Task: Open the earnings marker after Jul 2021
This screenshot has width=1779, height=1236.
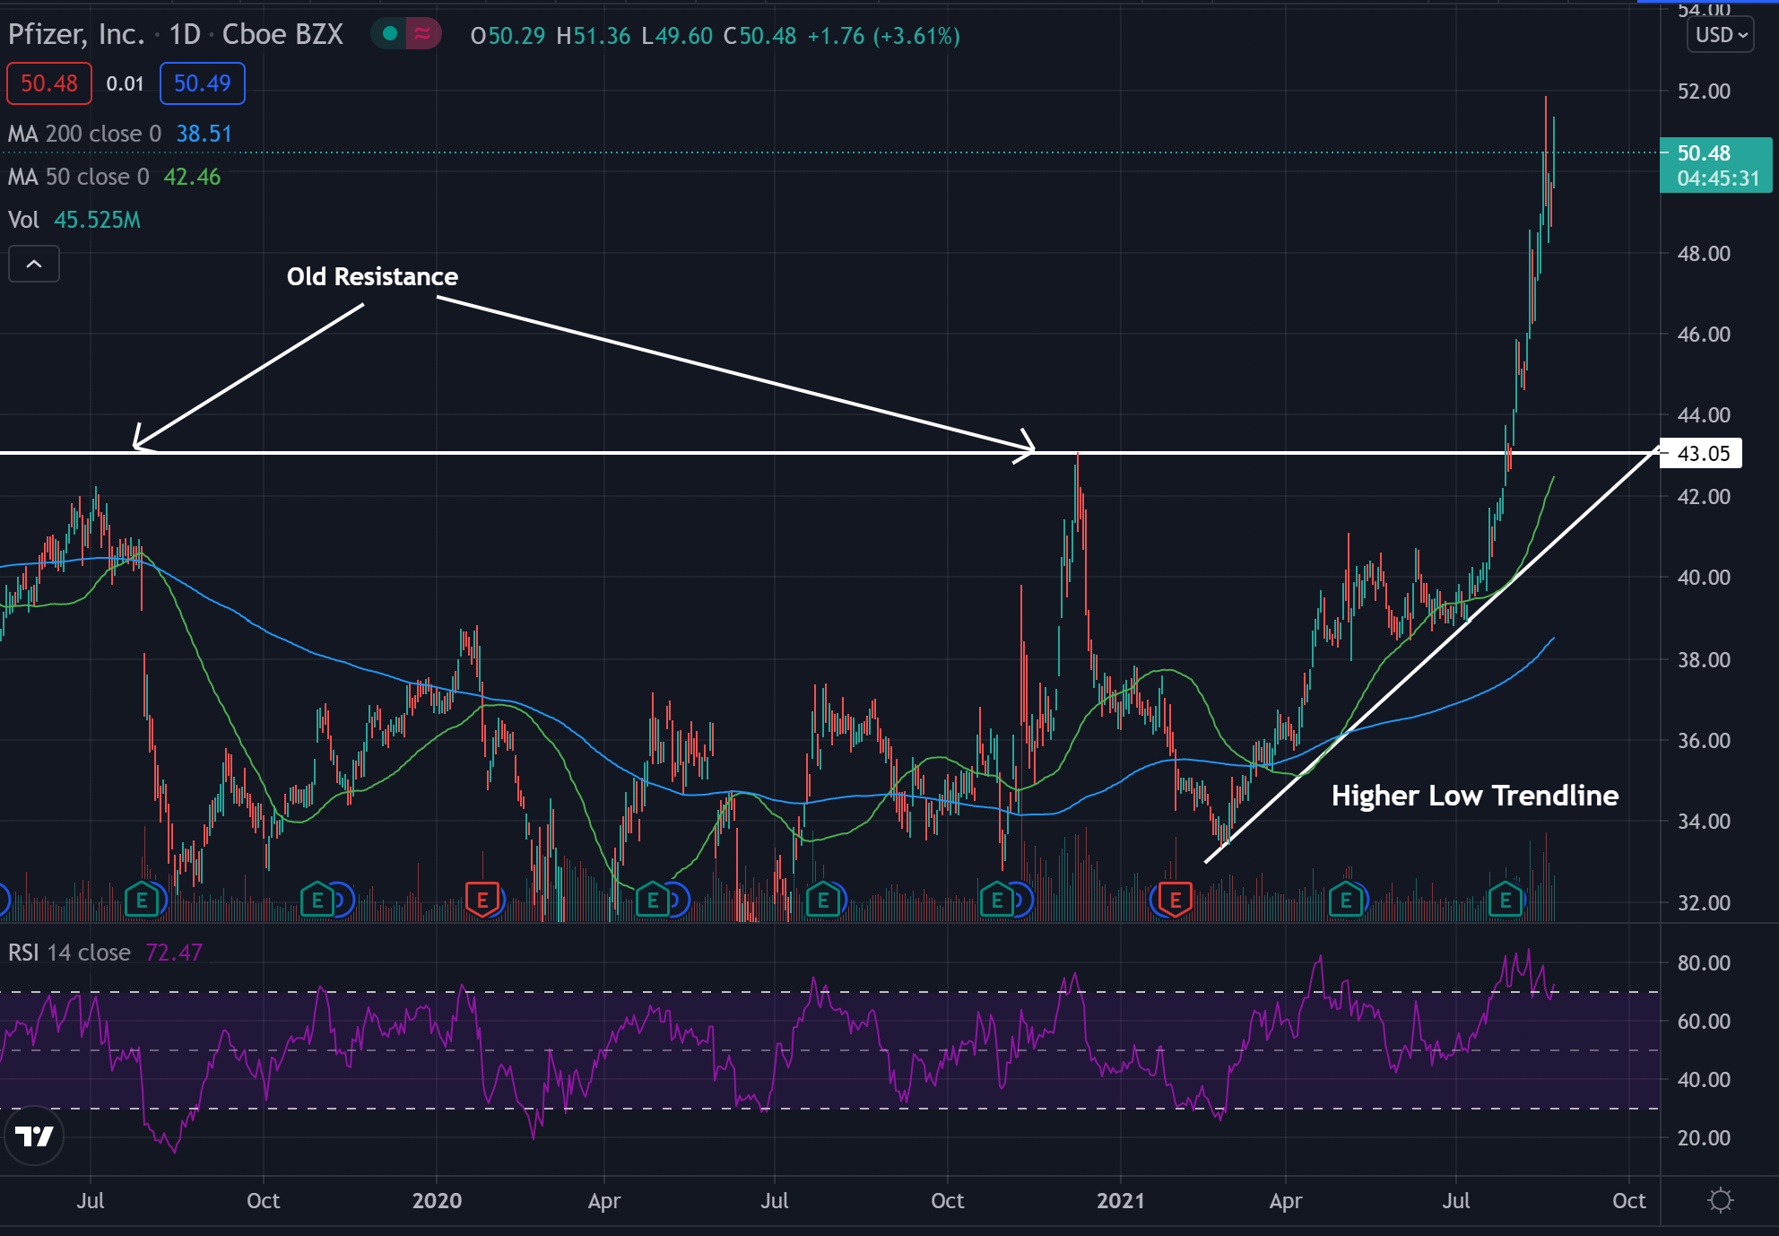Action: tap(1506, 900)
